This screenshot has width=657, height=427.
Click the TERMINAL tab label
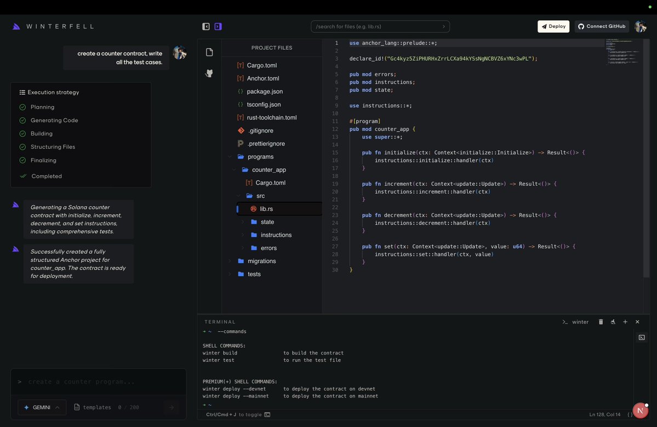pyautogui.click(x=220, y=322)
